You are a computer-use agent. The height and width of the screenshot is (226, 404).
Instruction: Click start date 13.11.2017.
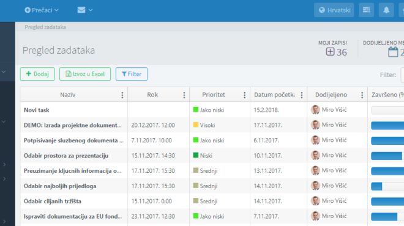tap(268, 170)
